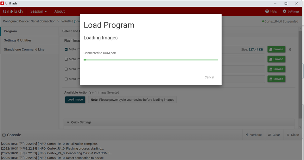Click the 'Reset connection to device' line
Screen dimensions: 304x160
[52, 158]
